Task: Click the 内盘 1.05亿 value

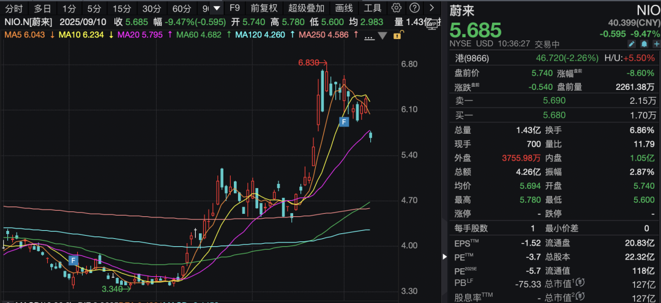Action: [x=643, y=158]
